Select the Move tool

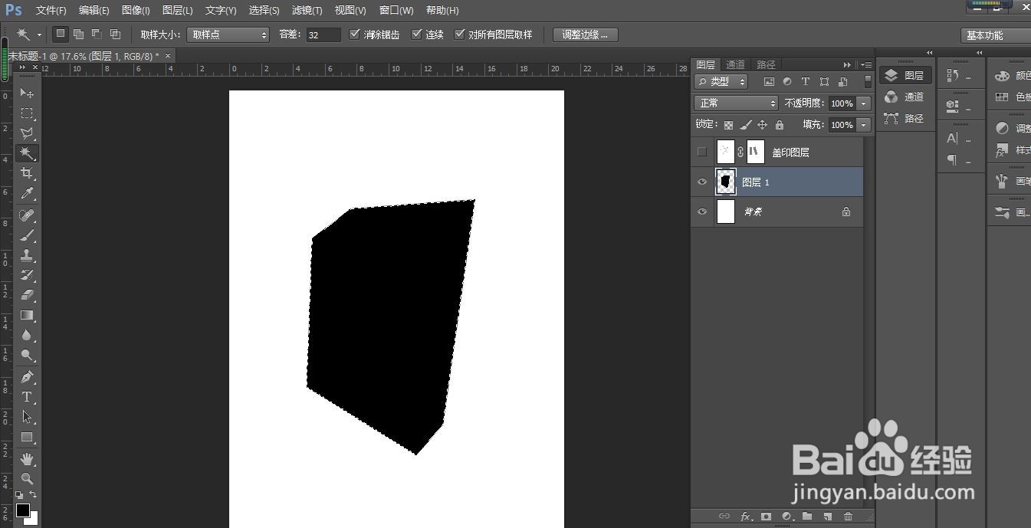pos(27,93)
